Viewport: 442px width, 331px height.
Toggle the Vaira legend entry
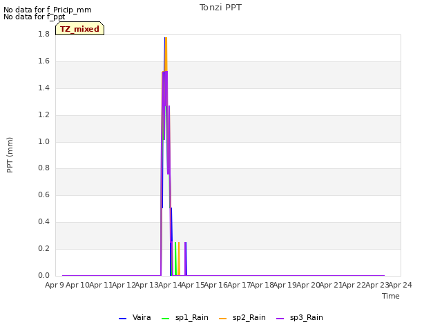coord(135,318)
